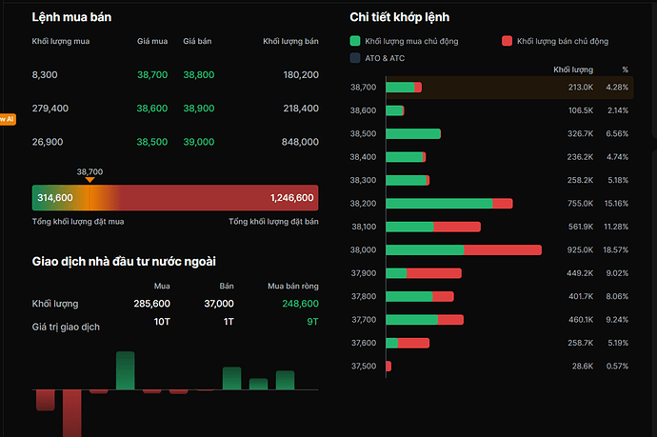Click the orange 38,700 price marker triangle
The height and width of the screenshot is (437, 657).
tap(90, 179)
